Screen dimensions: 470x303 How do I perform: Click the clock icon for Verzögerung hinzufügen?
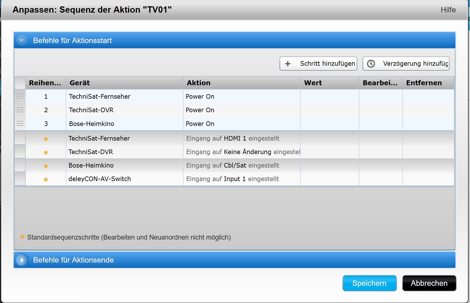click(x=371, y=64)
